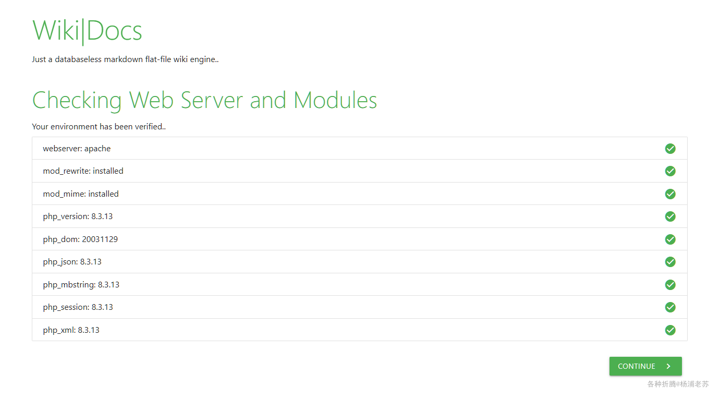The height and width of the screenshot is (398, 720).
Task: Select the 'php_xml: 8.3.13' text
Action: click(71, 330)
